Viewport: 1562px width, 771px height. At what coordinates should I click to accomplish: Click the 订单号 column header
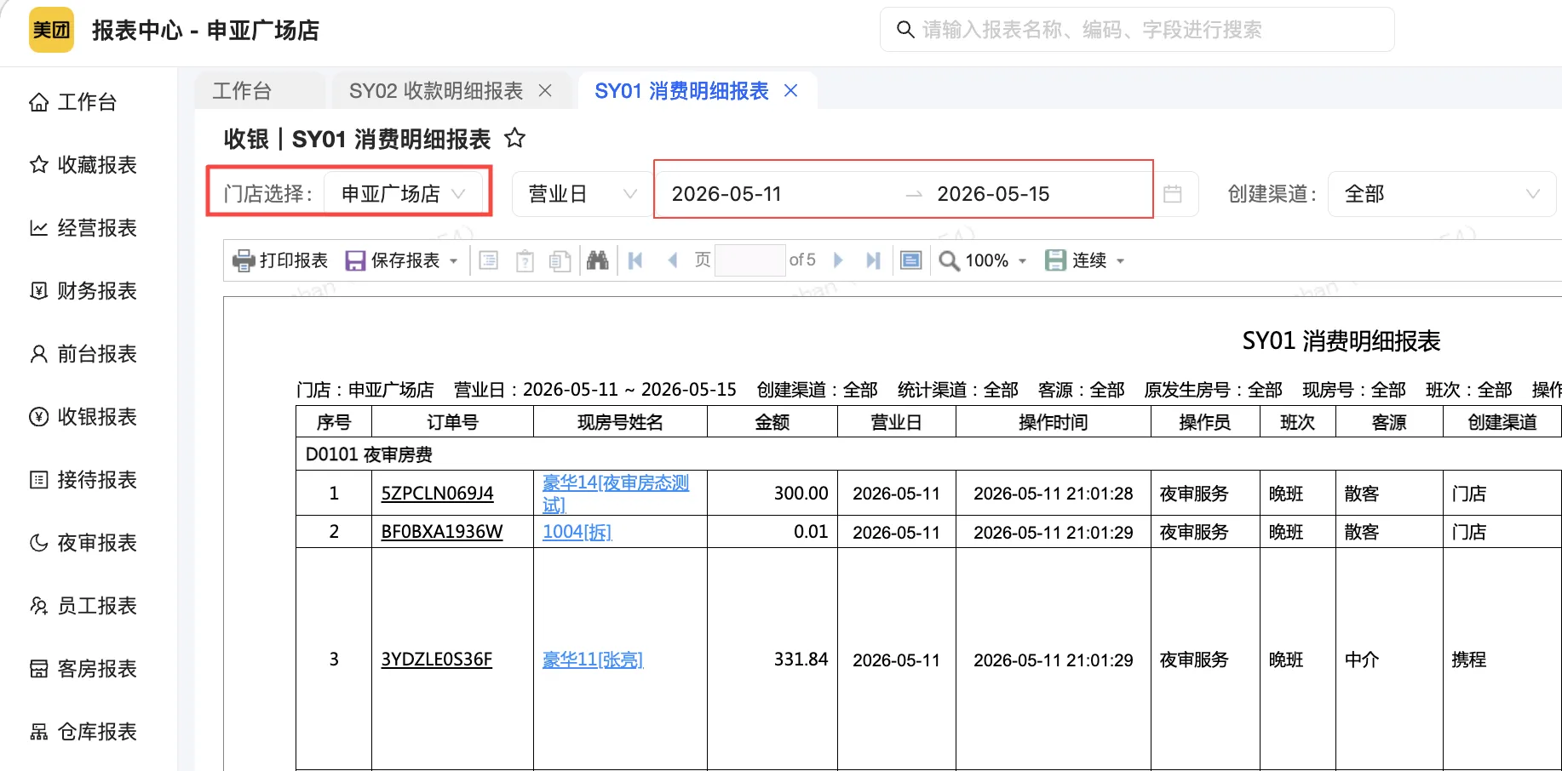tap(452, 422)
